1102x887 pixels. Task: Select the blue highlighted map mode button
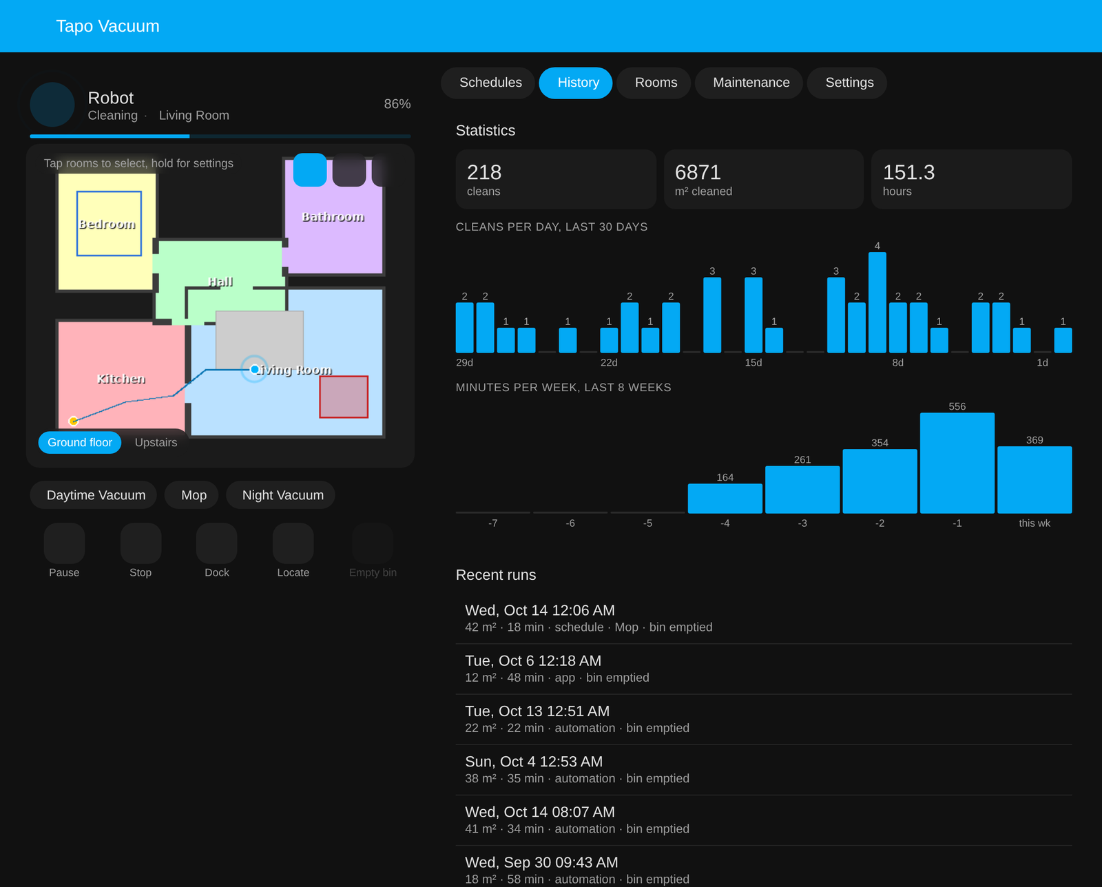(310, 170)
